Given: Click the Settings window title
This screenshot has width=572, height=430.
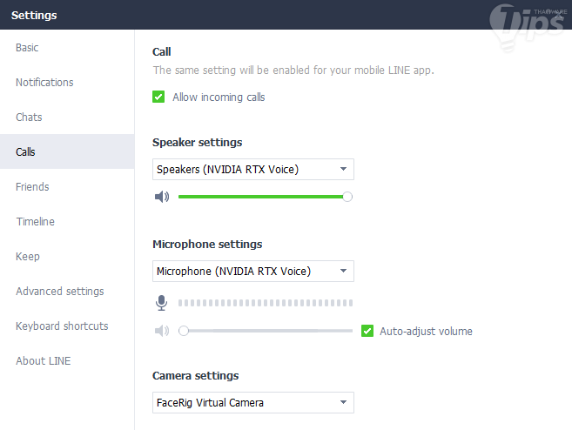Looking at the screenshot, I should pos(34,16).
